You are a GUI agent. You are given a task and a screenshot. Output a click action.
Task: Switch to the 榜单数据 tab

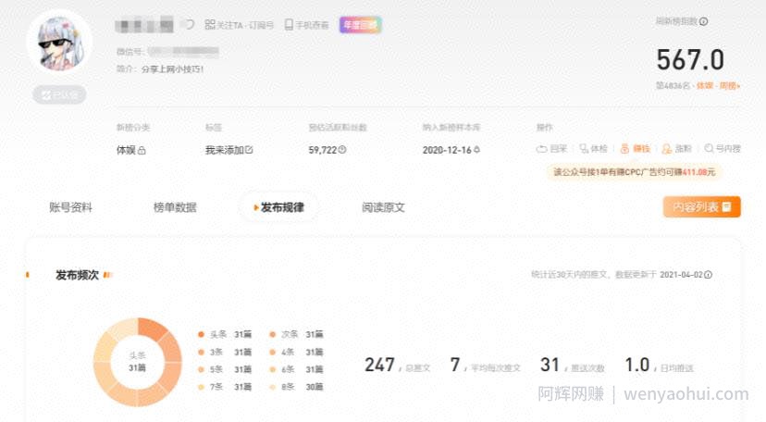coord(175,207)
